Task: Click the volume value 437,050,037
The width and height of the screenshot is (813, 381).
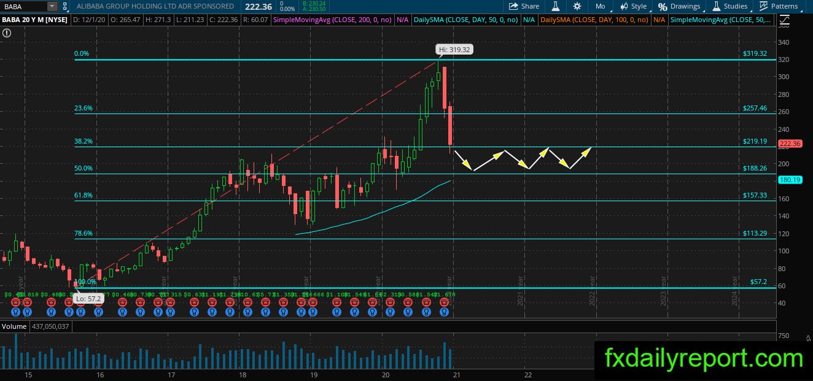Action: 49,327
